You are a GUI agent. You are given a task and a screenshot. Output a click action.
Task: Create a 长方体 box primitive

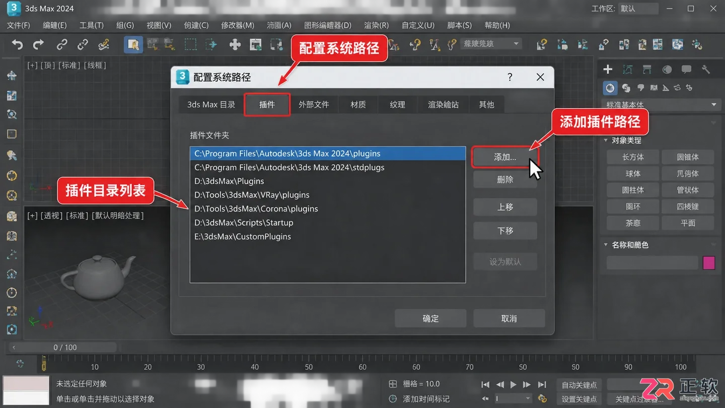[x=633, y=157]
